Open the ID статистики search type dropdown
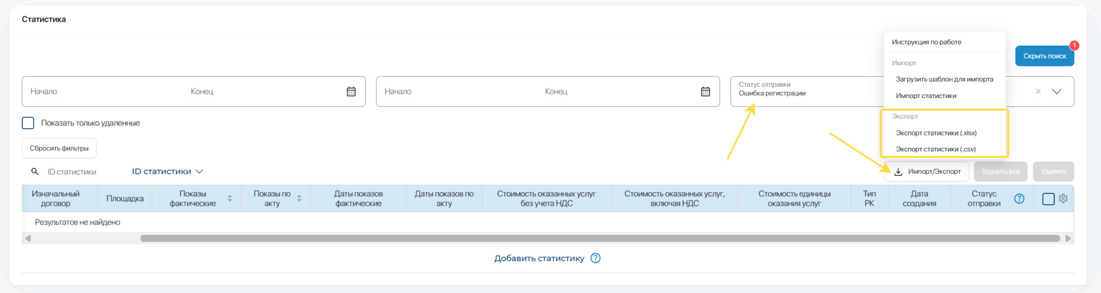 coord(167,172)
